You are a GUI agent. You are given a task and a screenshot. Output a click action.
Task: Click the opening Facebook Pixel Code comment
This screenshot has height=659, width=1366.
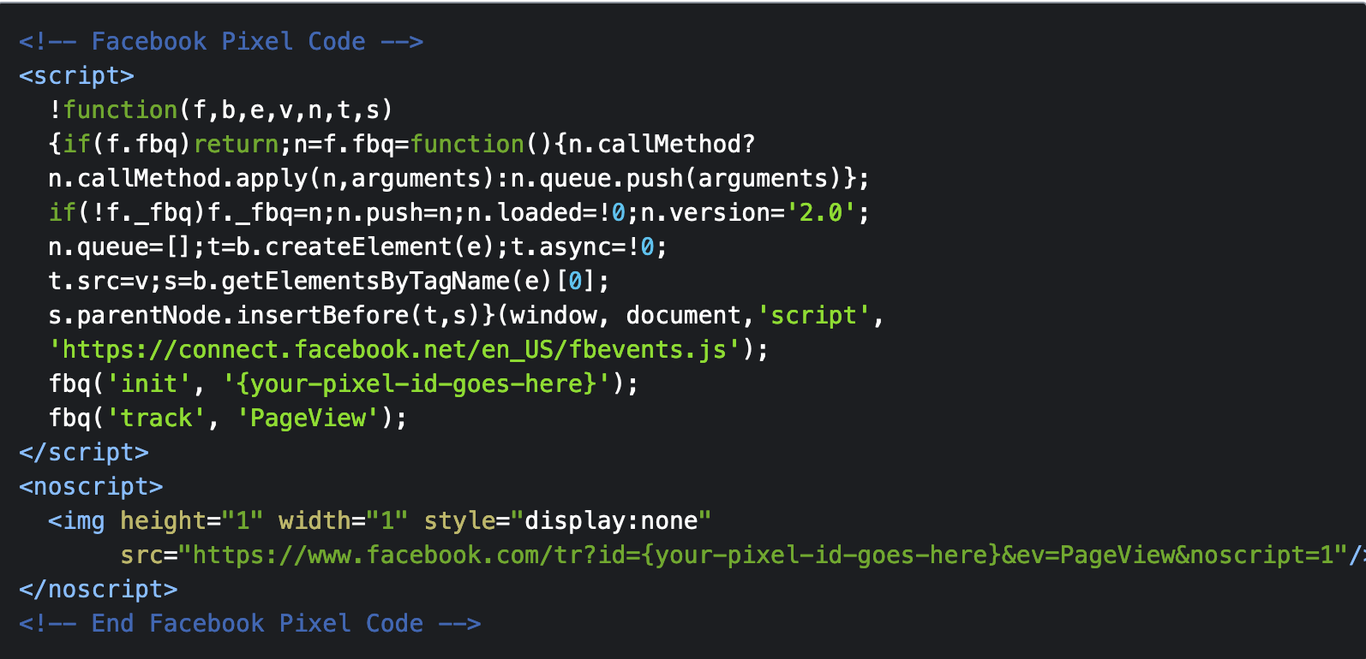(220, 41)
